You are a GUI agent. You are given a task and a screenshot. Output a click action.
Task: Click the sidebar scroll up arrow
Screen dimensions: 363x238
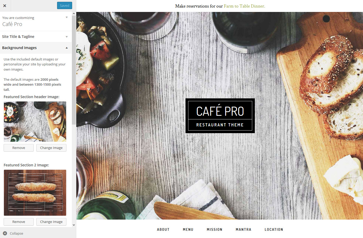click(x=74, y=13)
